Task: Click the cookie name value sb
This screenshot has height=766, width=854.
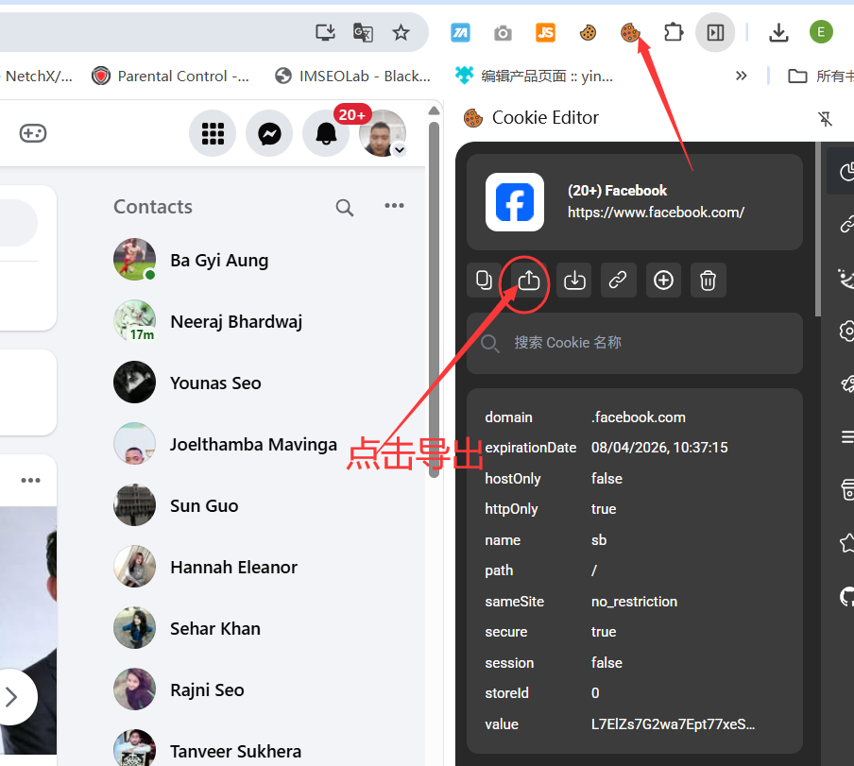Action: coord(599,540)
